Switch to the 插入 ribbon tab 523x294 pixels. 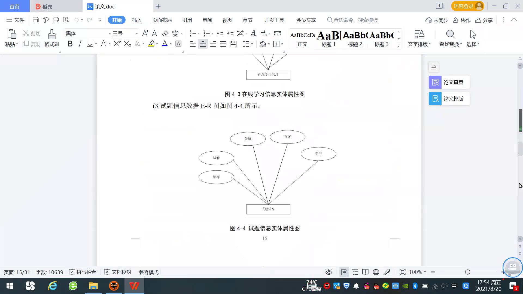(137, 20)
